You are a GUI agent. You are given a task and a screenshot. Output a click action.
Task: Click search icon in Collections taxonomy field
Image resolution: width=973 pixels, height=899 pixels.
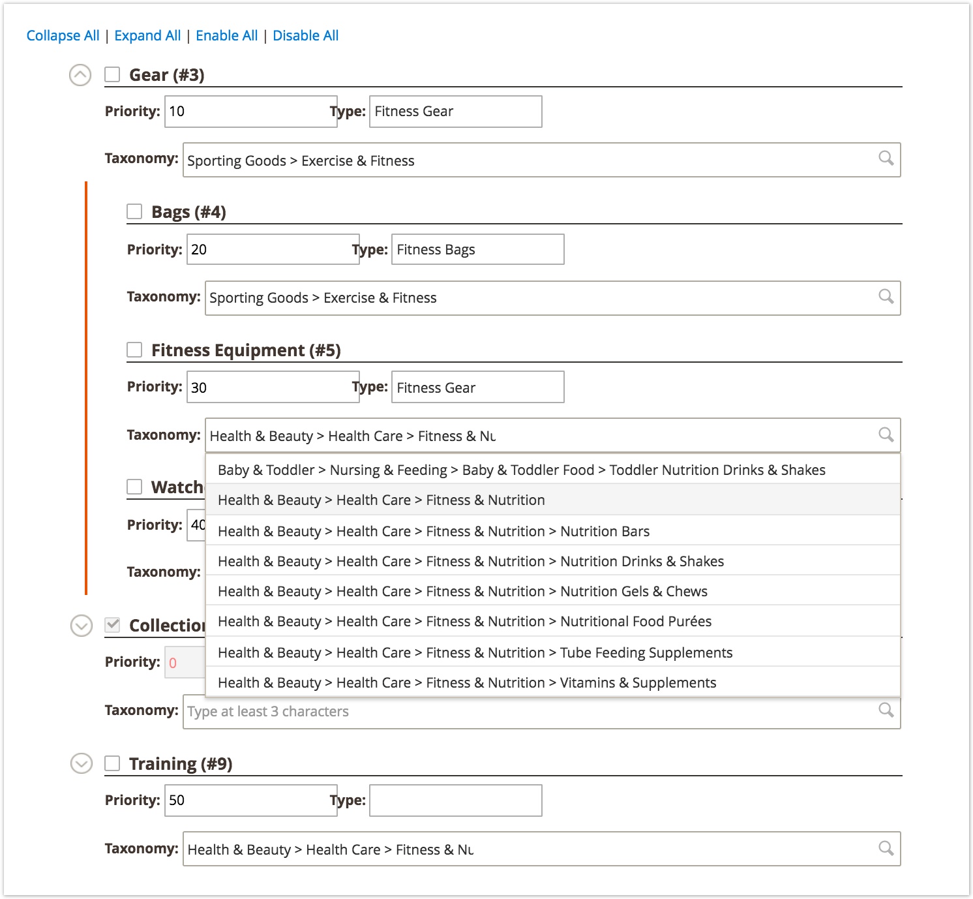coord(886,710)
